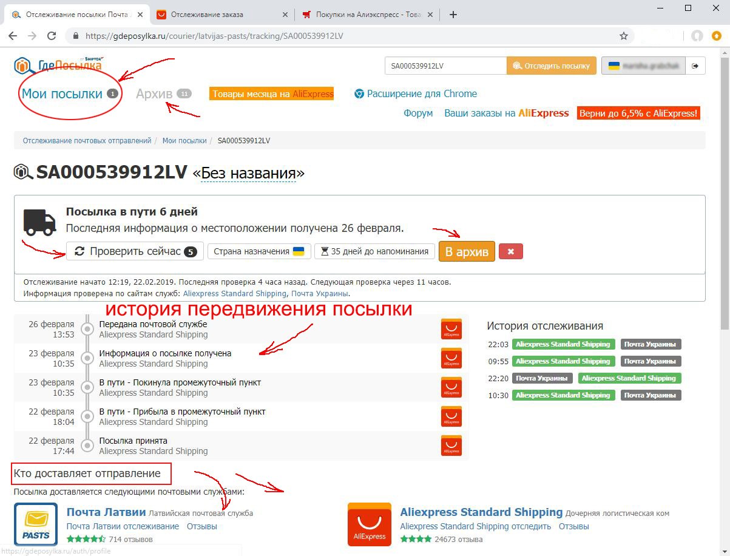
Task: Open Архив section
Action: (164, 93)
